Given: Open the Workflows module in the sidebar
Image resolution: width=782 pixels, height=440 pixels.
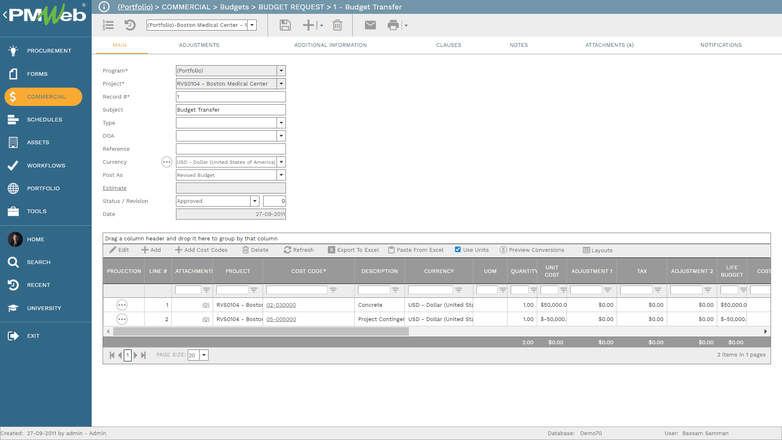Looking at the screenshot, I should point(46,165).
